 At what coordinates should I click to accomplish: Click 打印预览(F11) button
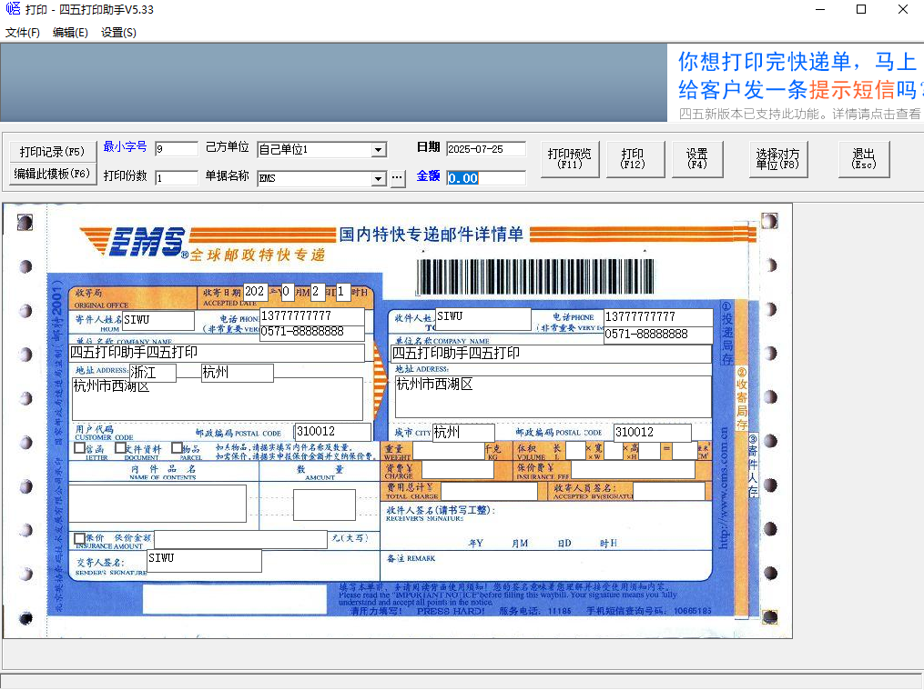point(569,159)
